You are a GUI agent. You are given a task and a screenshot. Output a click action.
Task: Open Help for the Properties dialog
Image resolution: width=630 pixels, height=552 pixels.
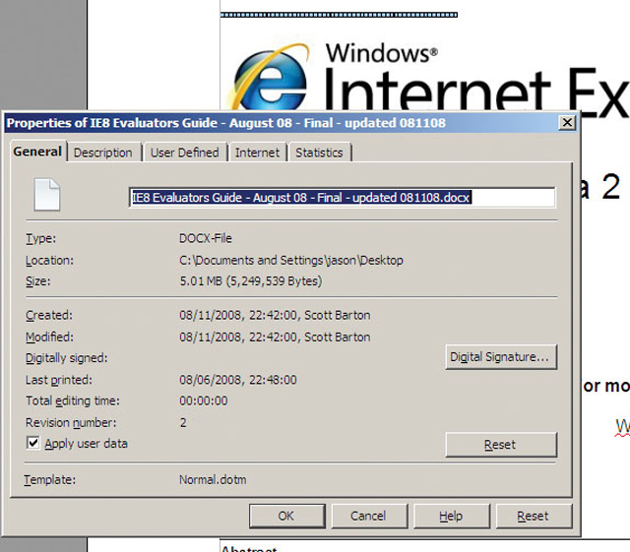(x=450, y=516)
